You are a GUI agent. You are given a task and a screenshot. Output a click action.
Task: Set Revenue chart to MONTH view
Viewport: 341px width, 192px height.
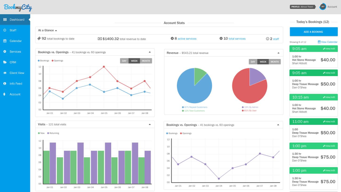click(x=275, y=62)
